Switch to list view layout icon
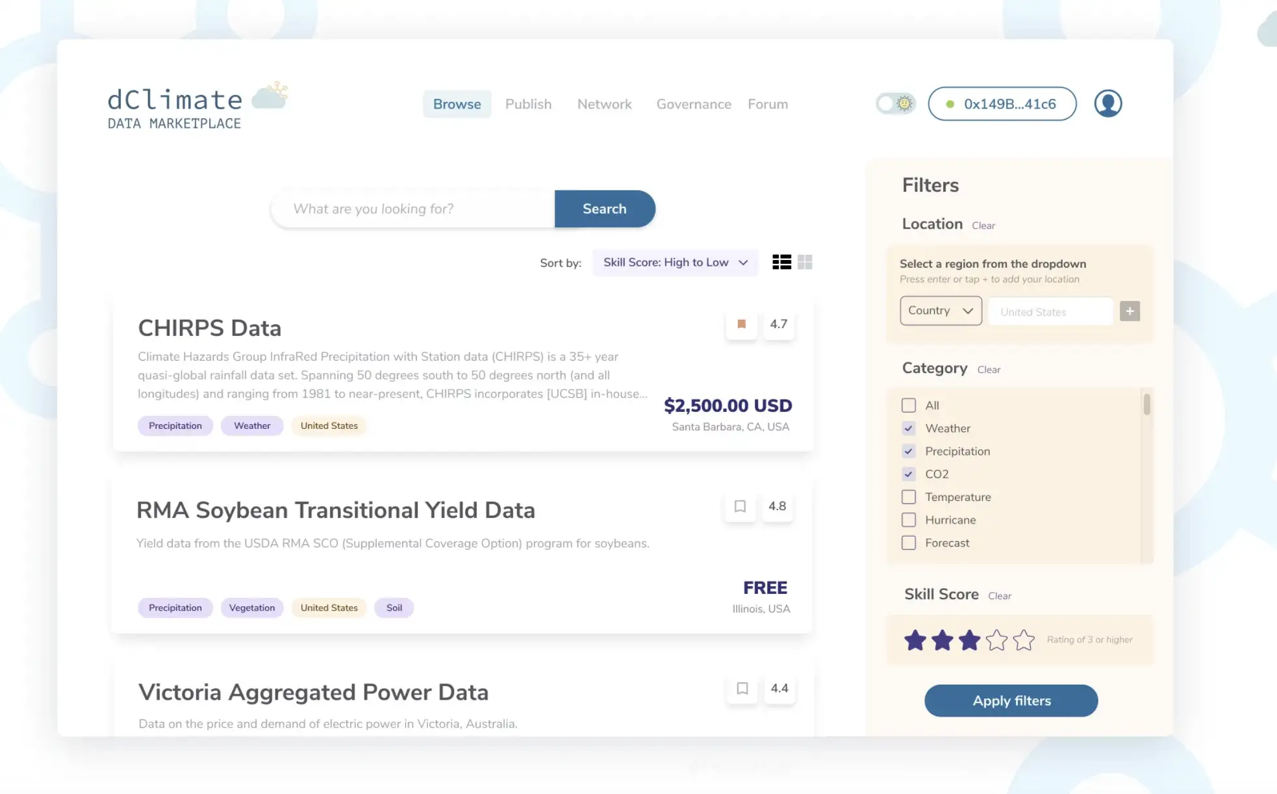 pos(781,262)
